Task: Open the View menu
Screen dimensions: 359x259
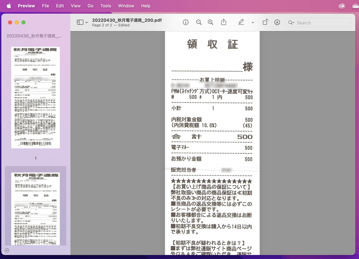Action: point(75,6)
